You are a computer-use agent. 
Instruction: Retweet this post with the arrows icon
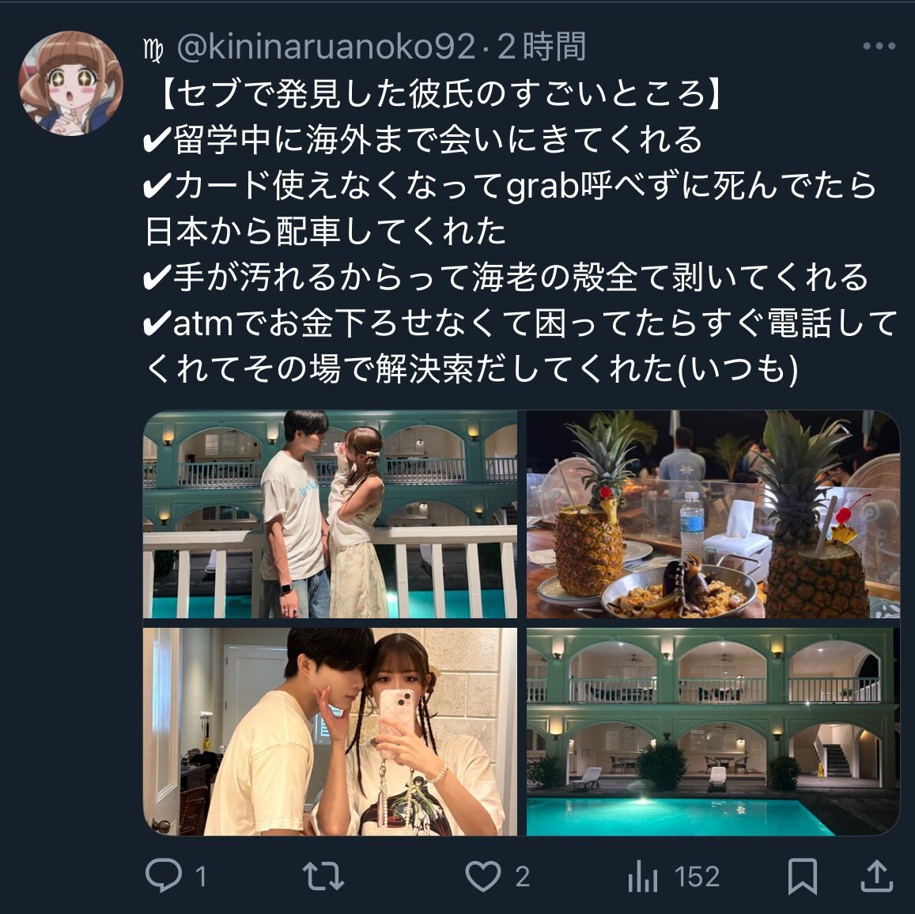pyautogui.click(x=323, y=875)
